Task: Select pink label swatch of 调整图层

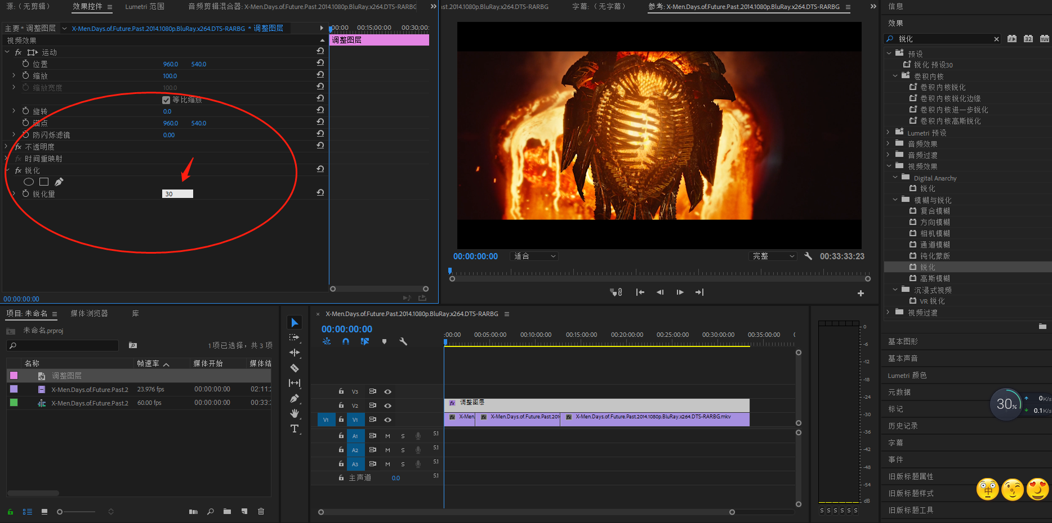Action: 14,375
